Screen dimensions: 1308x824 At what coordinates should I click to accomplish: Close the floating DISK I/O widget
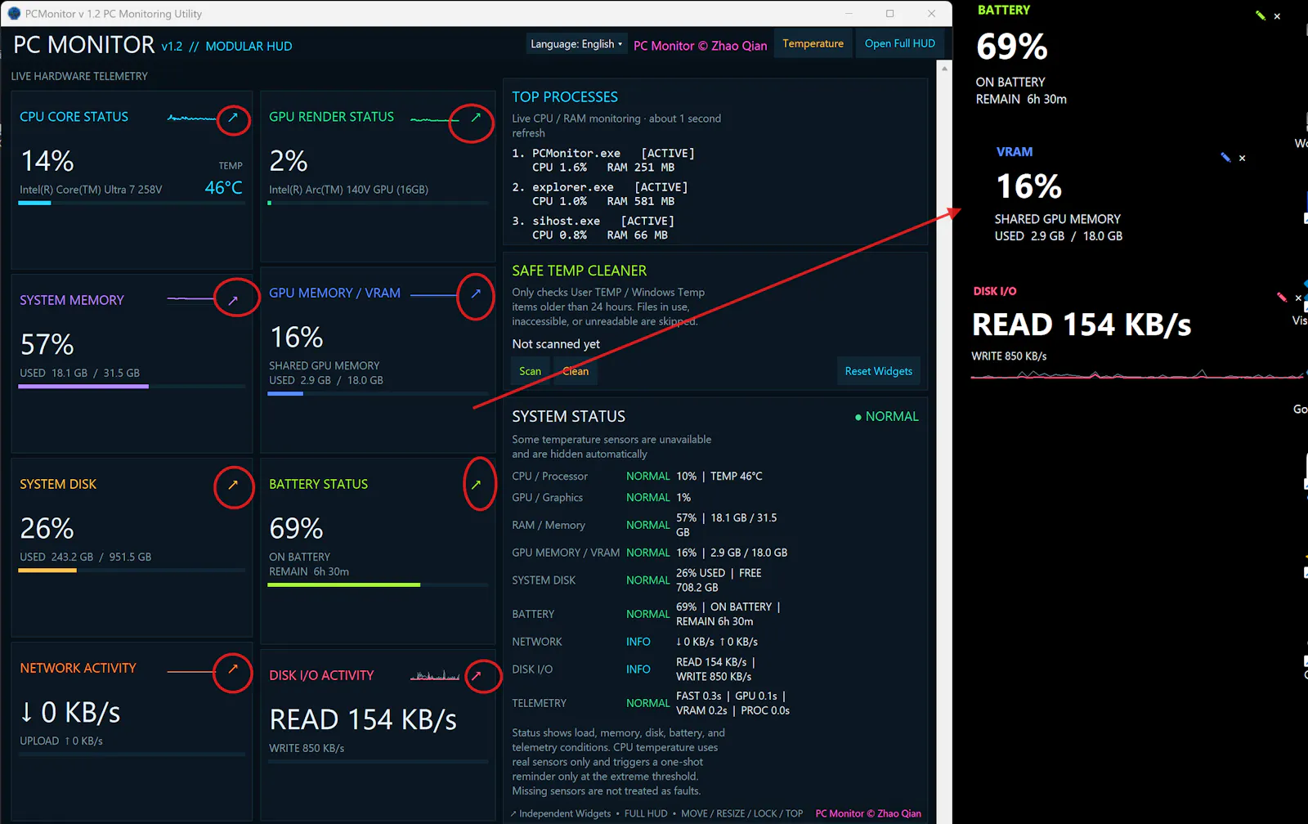point(1298,298)
